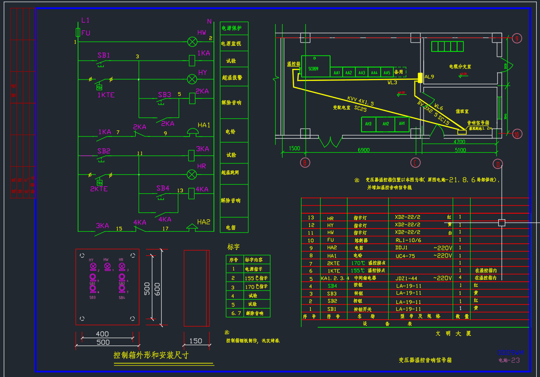This screenshot has width=540, height=377.
Task: Click grid axis bubble B
Action: click(x=305, y=163)
